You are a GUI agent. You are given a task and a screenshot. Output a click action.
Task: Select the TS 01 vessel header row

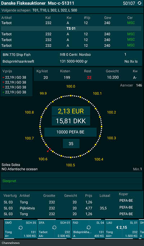71,29
